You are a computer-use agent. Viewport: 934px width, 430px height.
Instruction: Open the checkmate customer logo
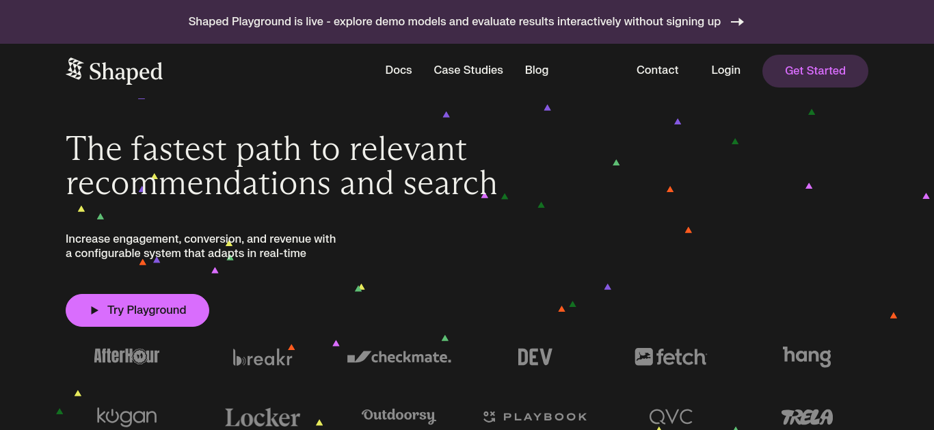pyautogui.click(x=399, y=357)
